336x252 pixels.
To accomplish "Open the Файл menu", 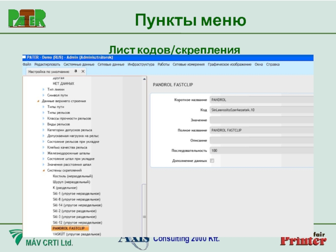I will point(27,64).
